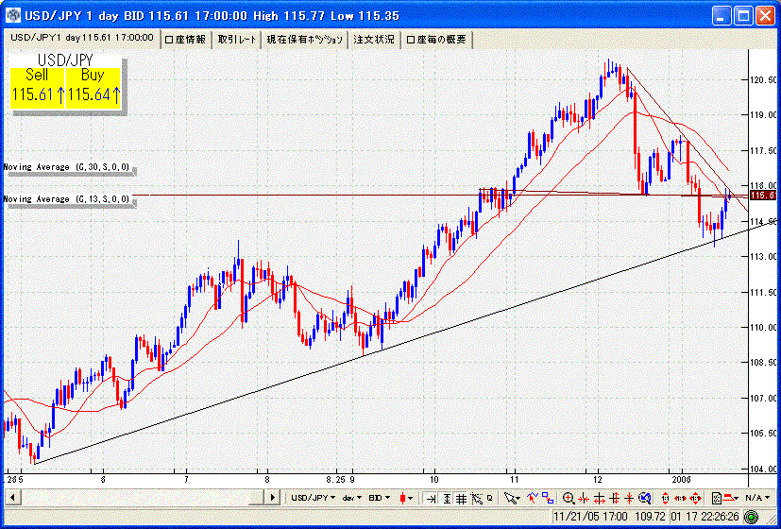Viewport: 781px width, 529px height.
Task: Open the candlestick chart style dropdown
Action: 406,498
